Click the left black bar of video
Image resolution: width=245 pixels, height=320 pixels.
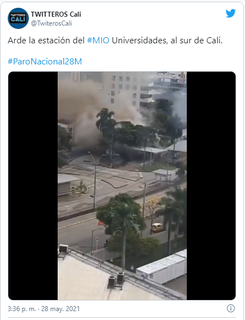pos(33,186)
